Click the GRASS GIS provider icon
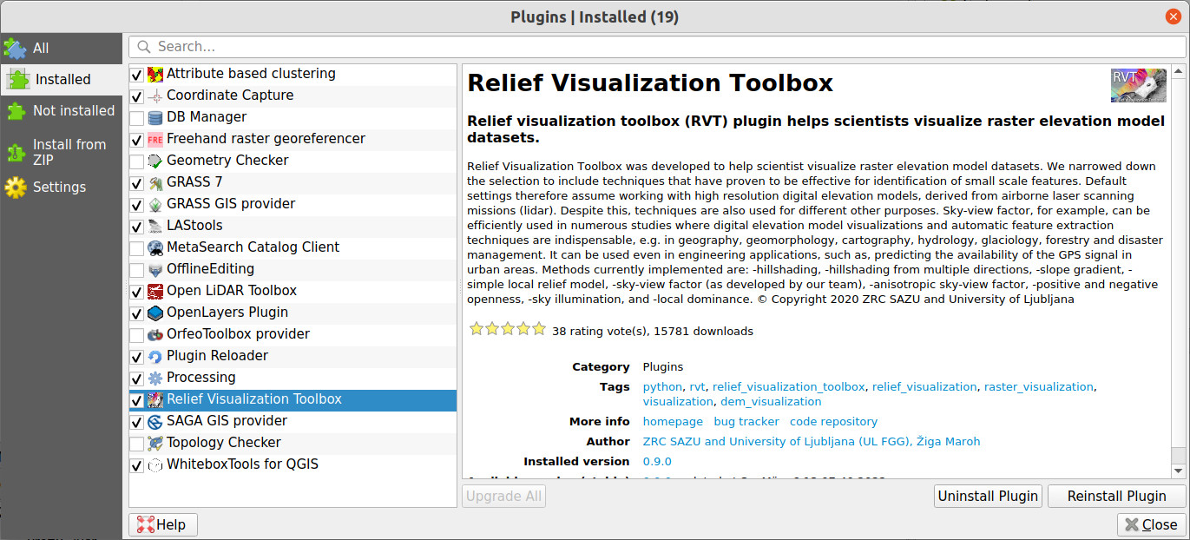 (155, 204)
